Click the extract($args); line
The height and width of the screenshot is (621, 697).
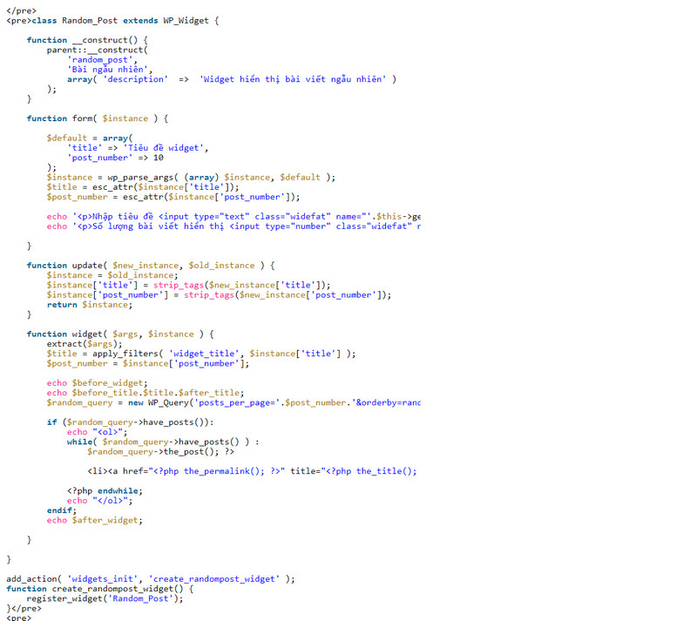click(78, 344)
